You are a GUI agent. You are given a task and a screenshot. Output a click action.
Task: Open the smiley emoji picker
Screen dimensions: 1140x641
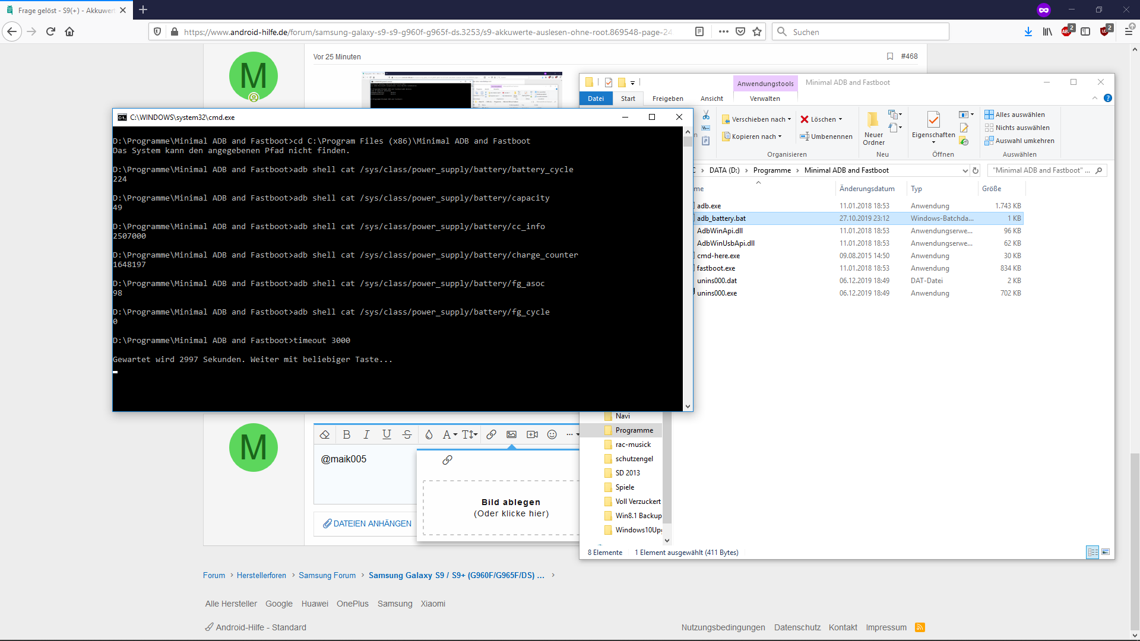(x=552, y=434)
